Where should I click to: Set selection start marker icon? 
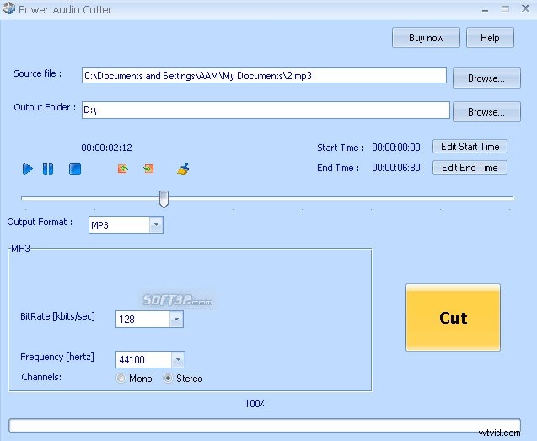pos(123,169)
